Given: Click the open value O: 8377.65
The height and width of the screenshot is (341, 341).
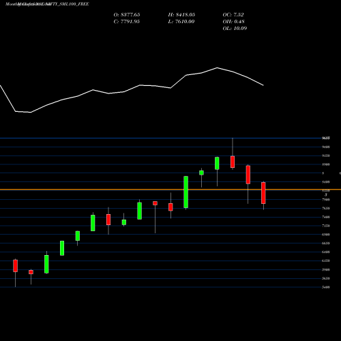Looking at the screenshot, I should coord(127,15).
